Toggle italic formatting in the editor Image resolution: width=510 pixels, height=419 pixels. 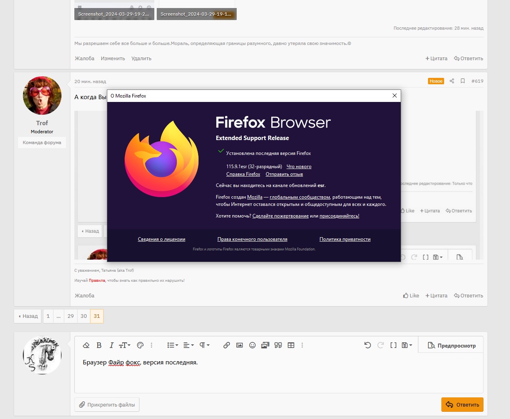point(111,345)
